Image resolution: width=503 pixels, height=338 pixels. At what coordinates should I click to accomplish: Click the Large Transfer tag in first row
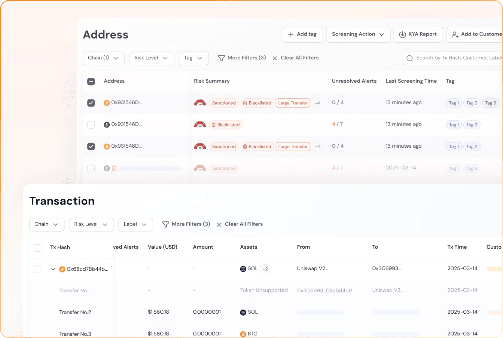click(293, 103)
